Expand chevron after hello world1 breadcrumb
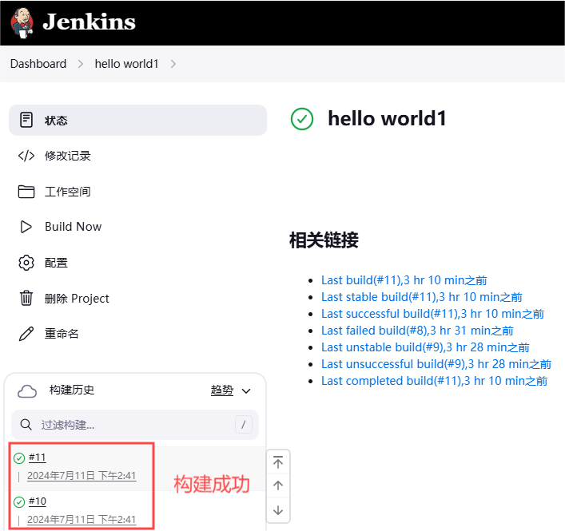565x531 pixels. pos(173,64)
